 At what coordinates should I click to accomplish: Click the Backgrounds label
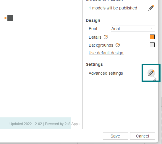pyautogui.click(x=101, y=45)
